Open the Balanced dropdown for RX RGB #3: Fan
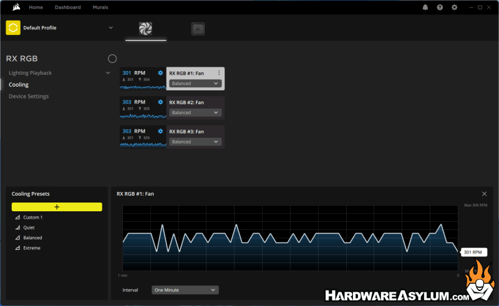 tap(195, 141)
